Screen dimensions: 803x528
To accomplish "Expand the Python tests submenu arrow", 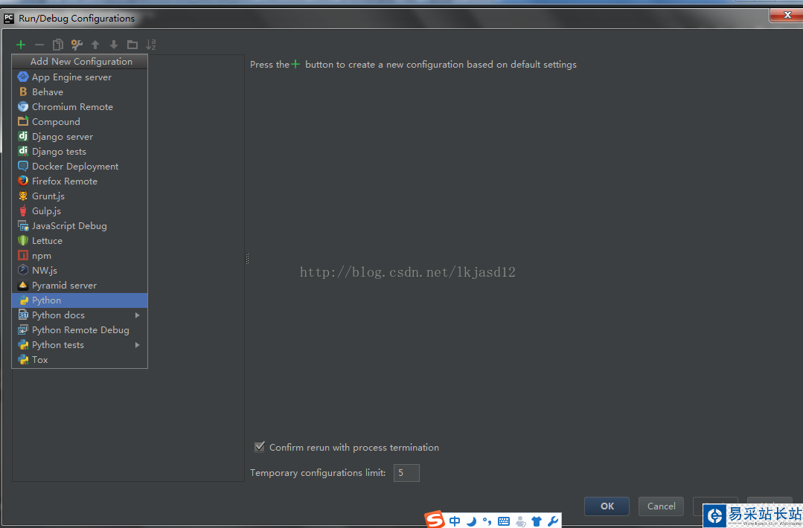I will pos(137,345).
